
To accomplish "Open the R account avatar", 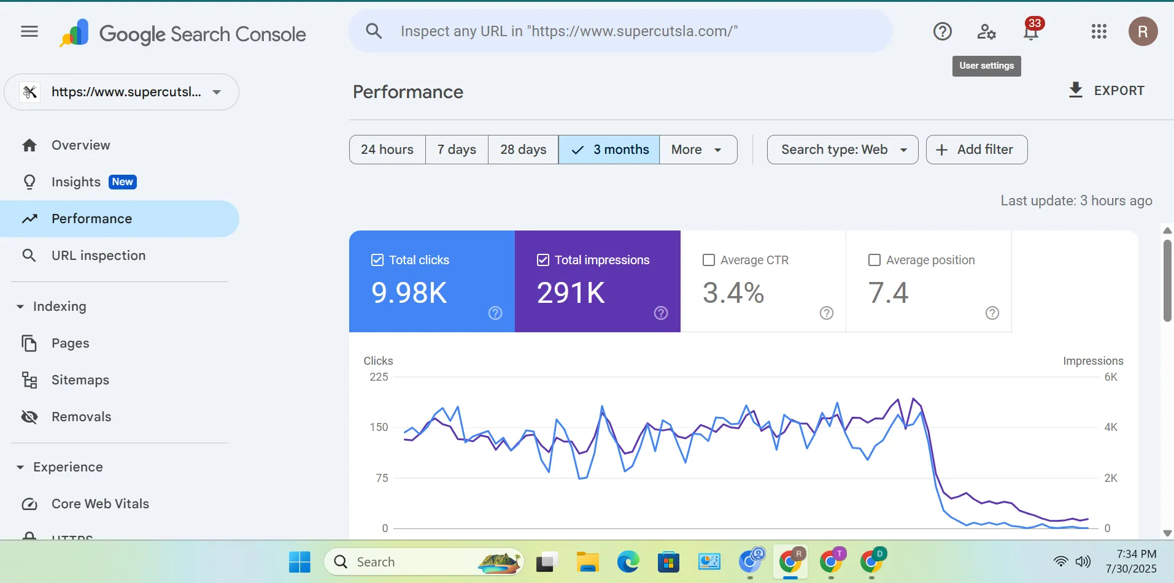I will (1143, 31).
